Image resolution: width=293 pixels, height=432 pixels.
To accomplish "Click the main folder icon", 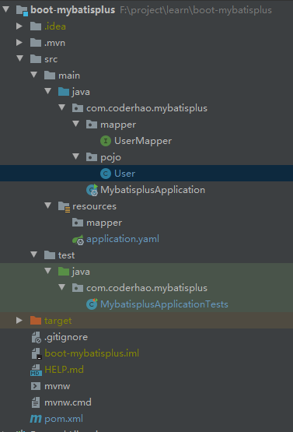I will click(x=50, y=76).
